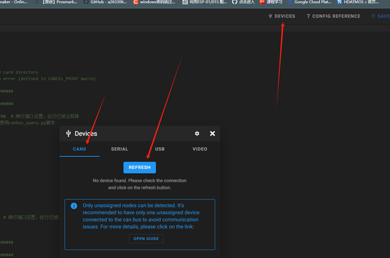Switch to the VIDEO tab
Image resolution: width=390 pixels, height=258 pixels.
[200, 149]
